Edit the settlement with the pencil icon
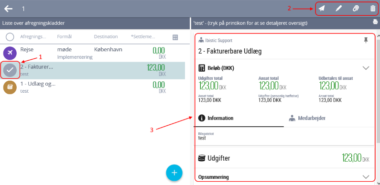Screen dimensions: 380x185 point(338,9)
